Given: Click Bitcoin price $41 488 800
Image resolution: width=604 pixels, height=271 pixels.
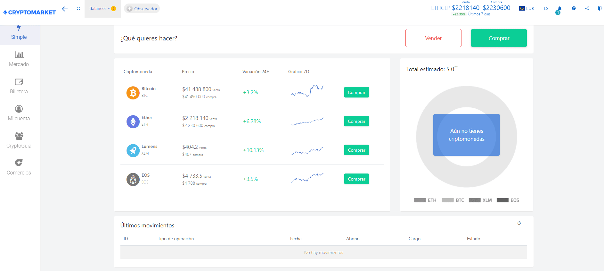Looking at the screenshot, I should click(197, 89).
